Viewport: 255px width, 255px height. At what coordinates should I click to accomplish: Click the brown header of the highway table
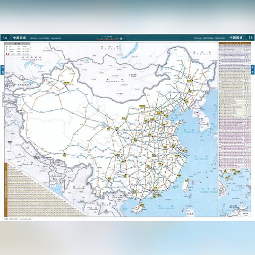pos(235,43)
